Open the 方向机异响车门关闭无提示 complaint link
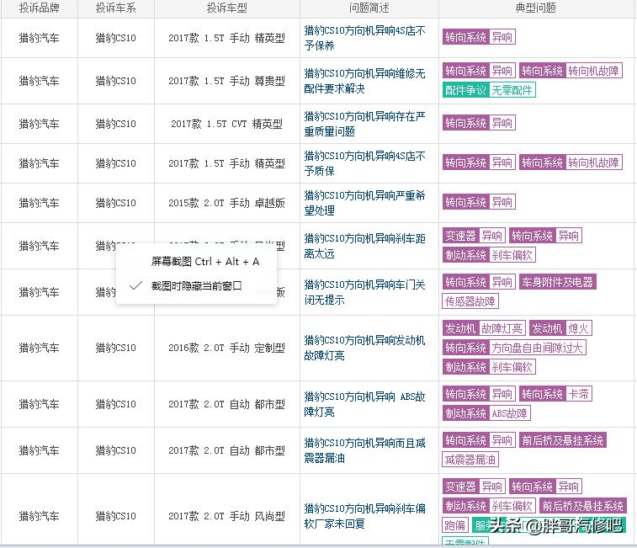 (x=364, y=292)
